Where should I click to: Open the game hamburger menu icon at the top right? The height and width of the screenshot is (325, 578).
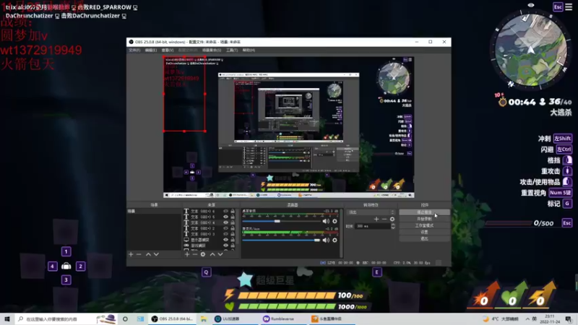tap(569, 7)
